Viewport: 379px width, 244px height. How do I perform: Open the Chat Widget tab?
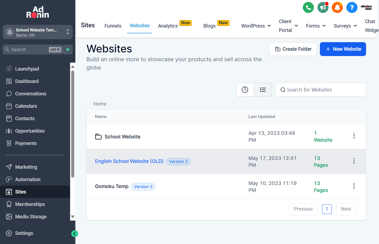[372, 26]
